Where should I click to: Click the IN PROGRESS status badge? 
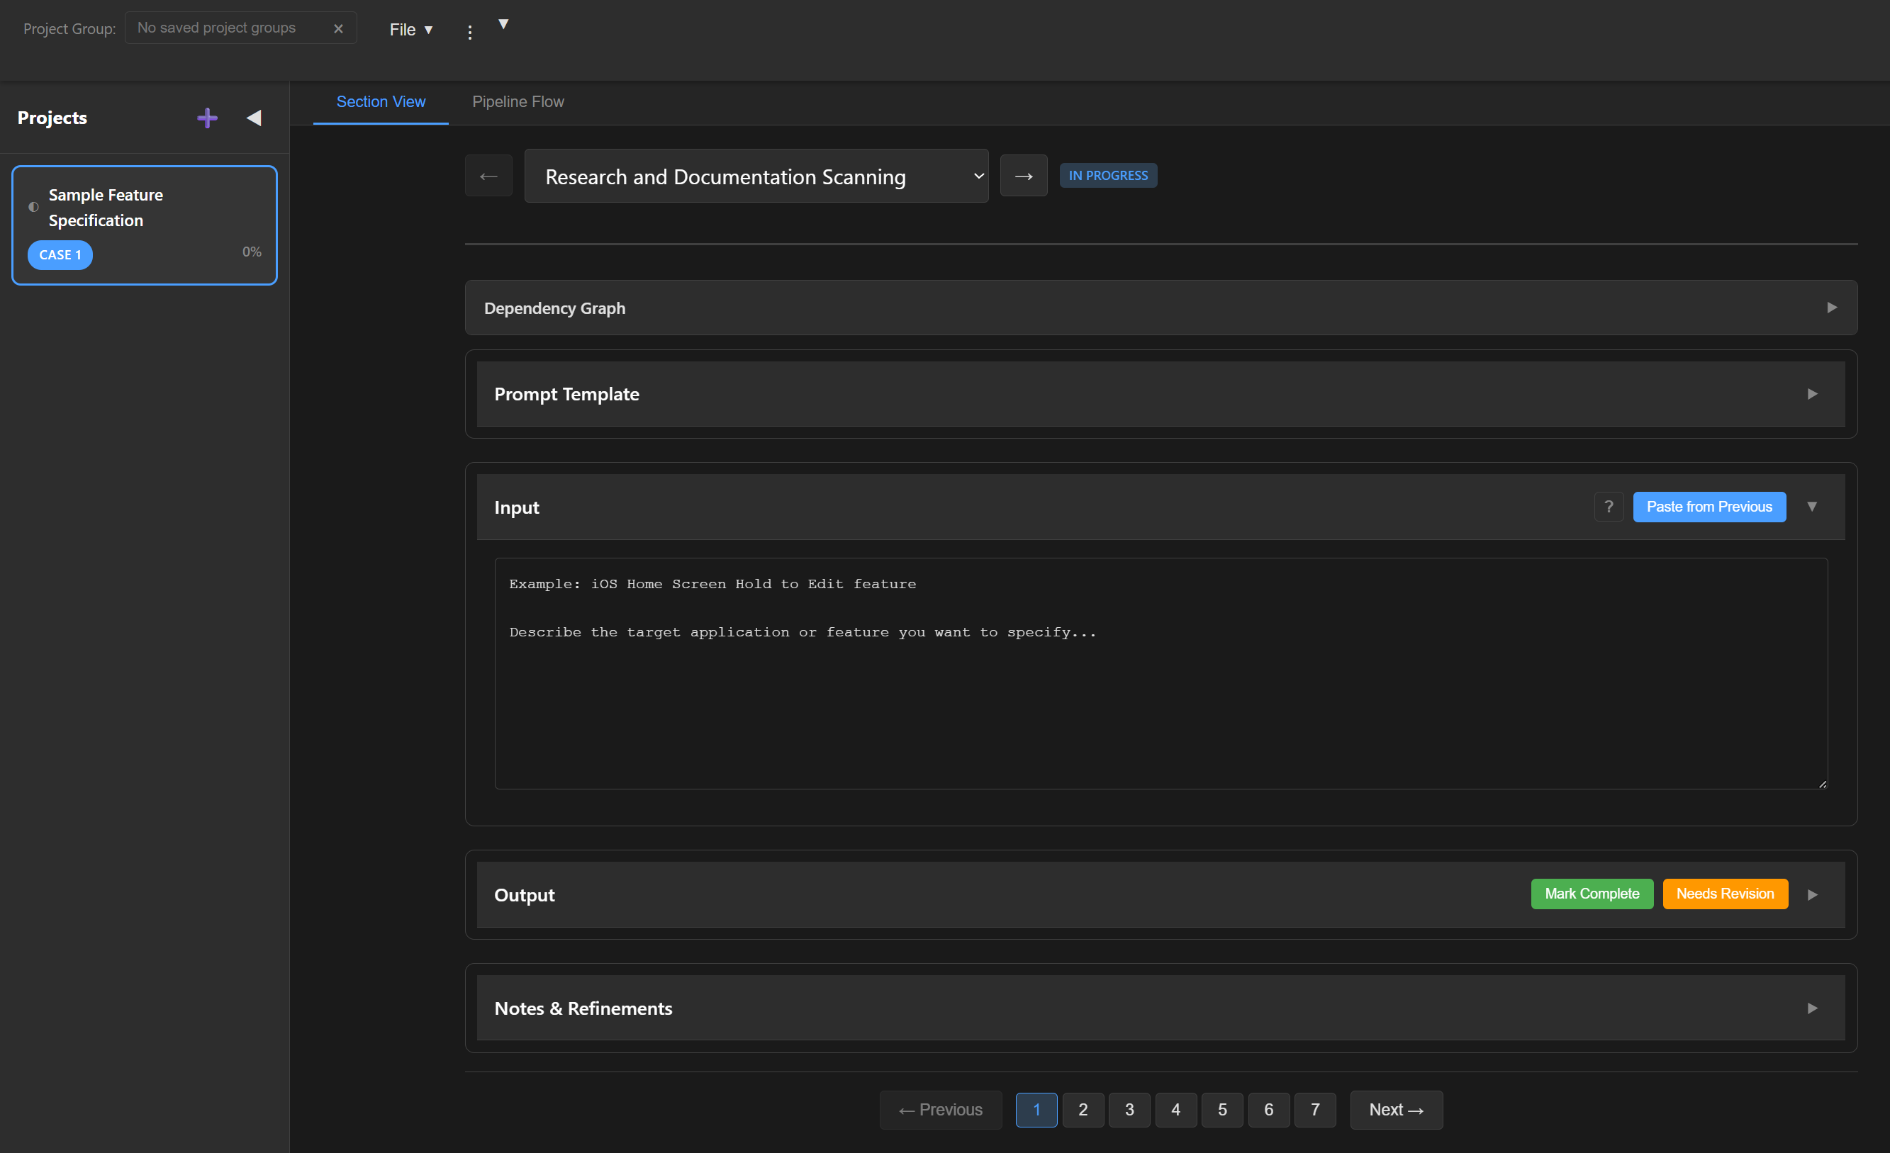pyautogui.click(x=1108, y=176)
